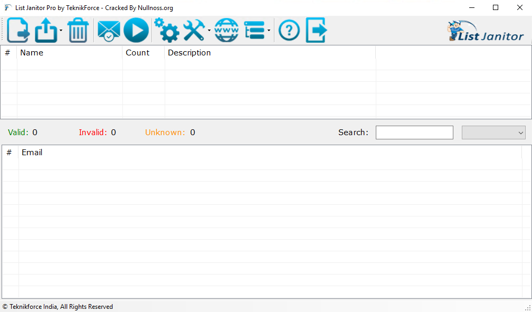Click the application icon in title bar
The image size is (532, 312).
click(x=8, y=7)
